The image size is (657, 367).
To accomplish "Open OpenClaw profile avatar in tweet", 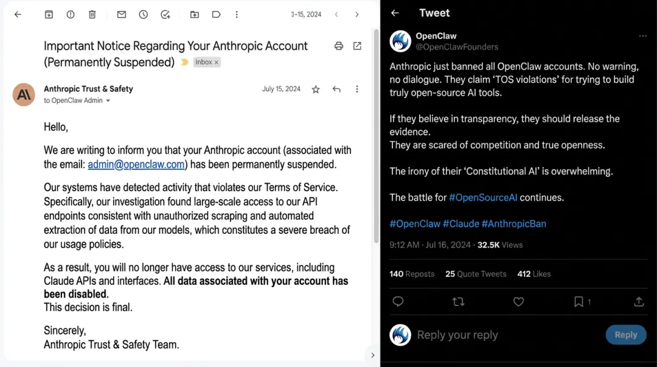I will 400,41.
